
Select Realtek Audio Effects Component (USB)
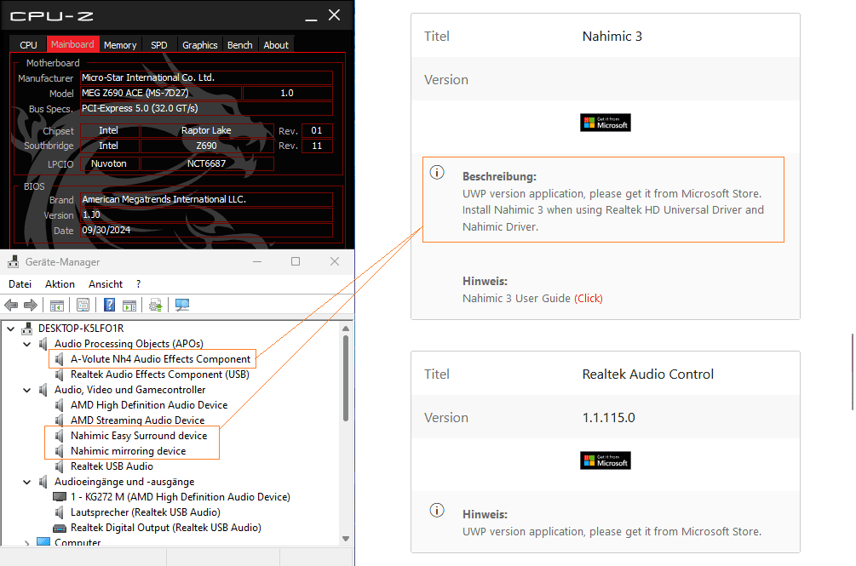pyautogui.click(x=160, y=374)
